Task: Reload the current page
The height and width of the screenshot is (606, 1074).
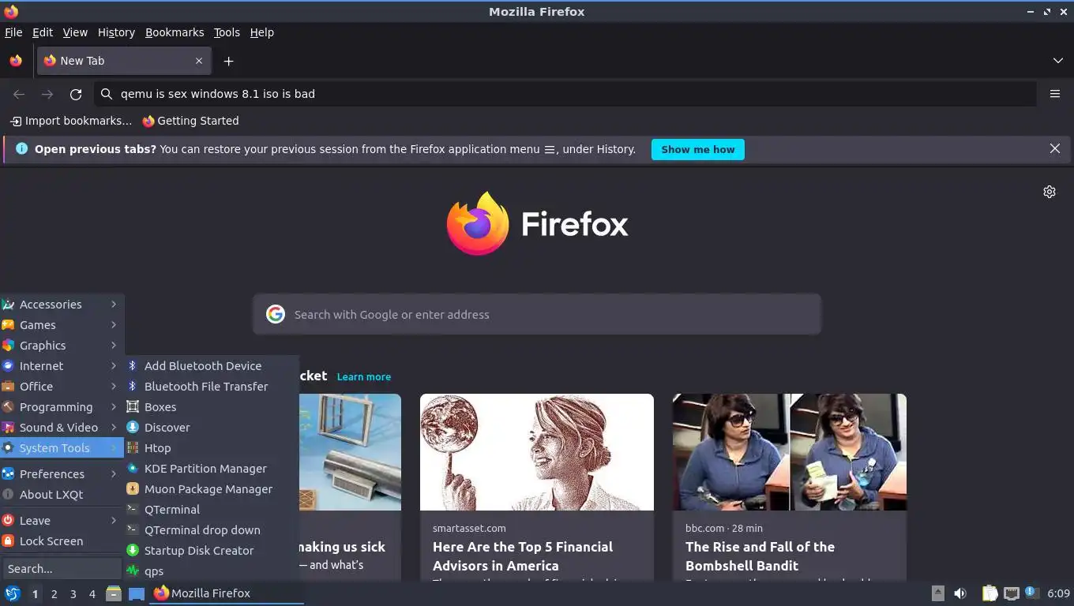Action: [x=76, y=94]
